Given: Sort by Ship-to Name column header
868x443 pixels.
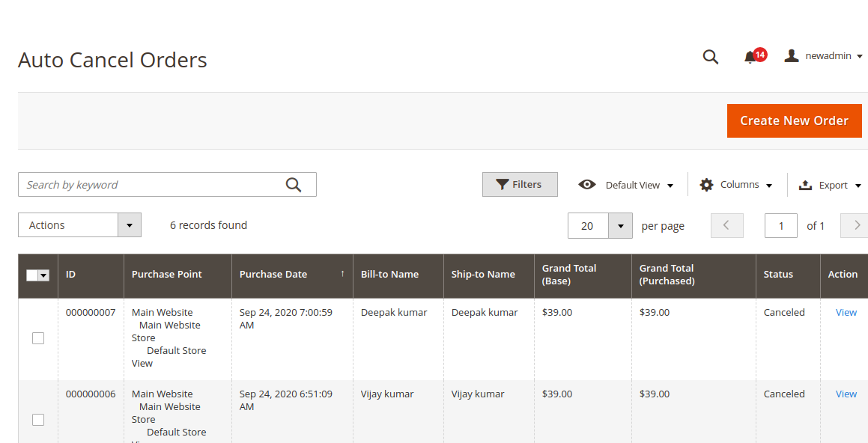Looking at the screenshot, I should pos(489,275).
